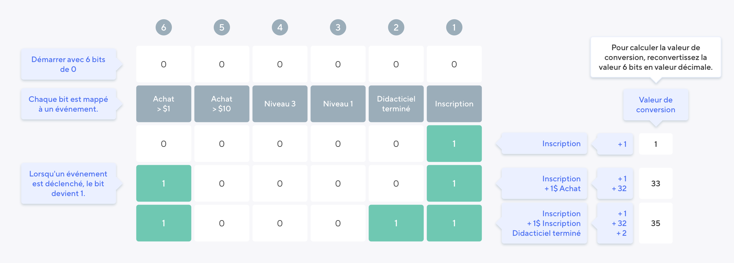The image size is (734, 263).
Task: Click the circled number 1 badge
Action: 454,27
